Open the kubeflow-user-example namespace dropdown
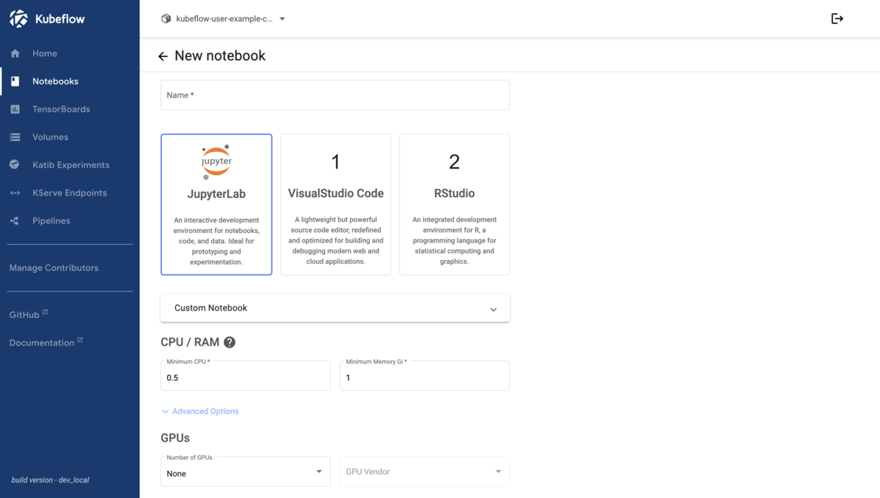880x498 pixels. (223, 18)
